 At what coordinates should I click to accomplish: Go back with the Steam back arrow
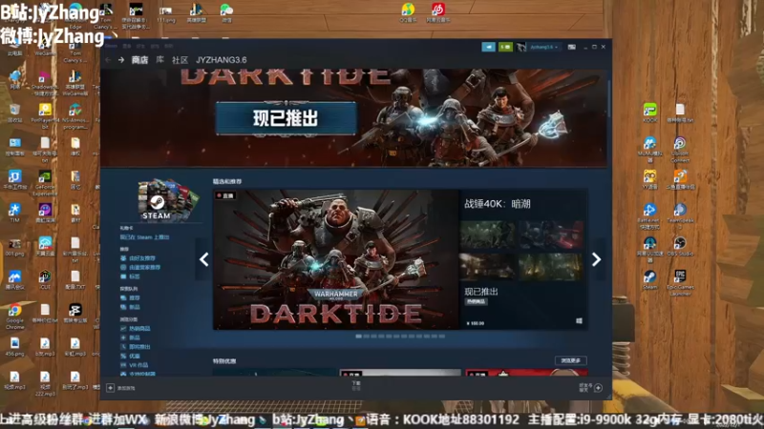click(x=108, y=60)
